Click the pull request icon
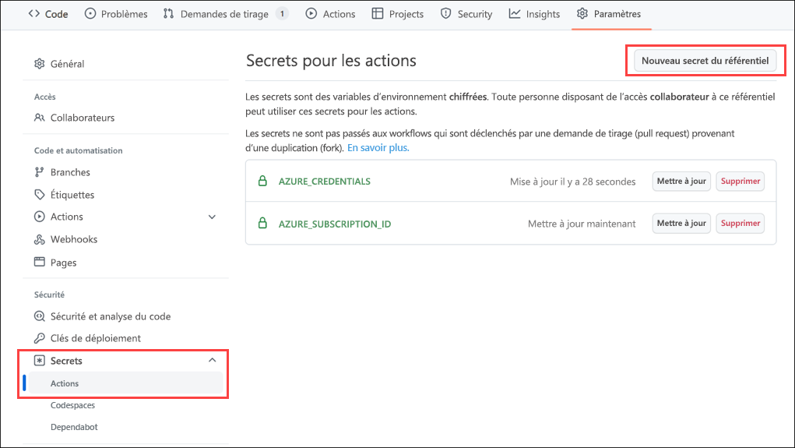Viewport: 795px width, 448px height. pos(168,14)
